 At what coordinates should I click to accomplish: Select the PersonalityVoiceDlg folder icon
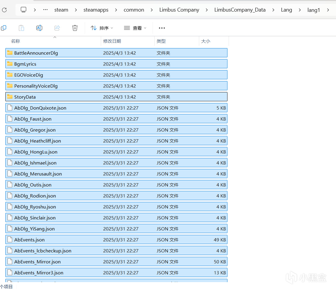pyautogui.click(x=10, y=86)
